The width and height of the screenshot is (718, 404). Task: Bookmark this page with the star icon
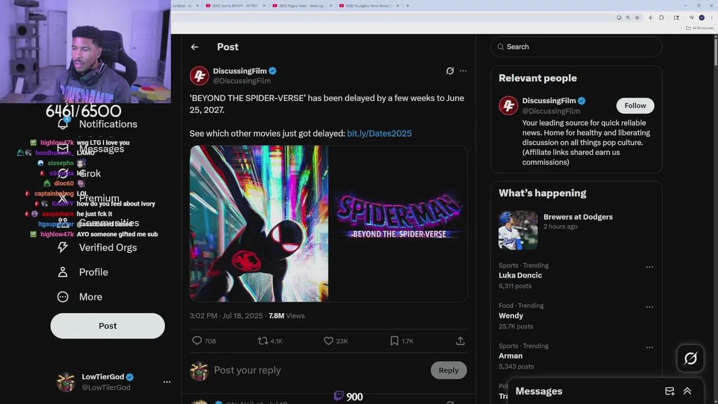637,18
